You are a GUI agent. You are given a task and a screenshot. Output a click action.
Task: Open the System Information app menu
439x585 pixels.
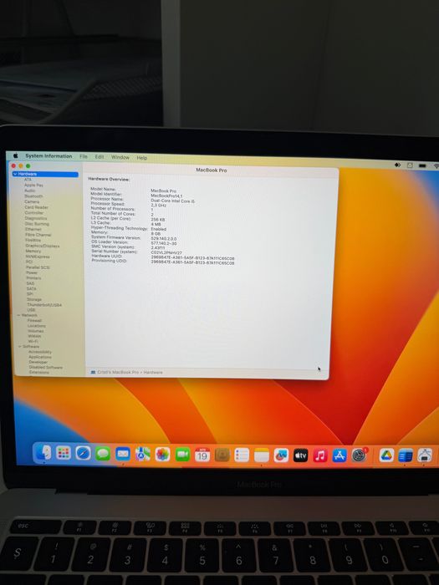pyautogui.click(x=48, y=156)
